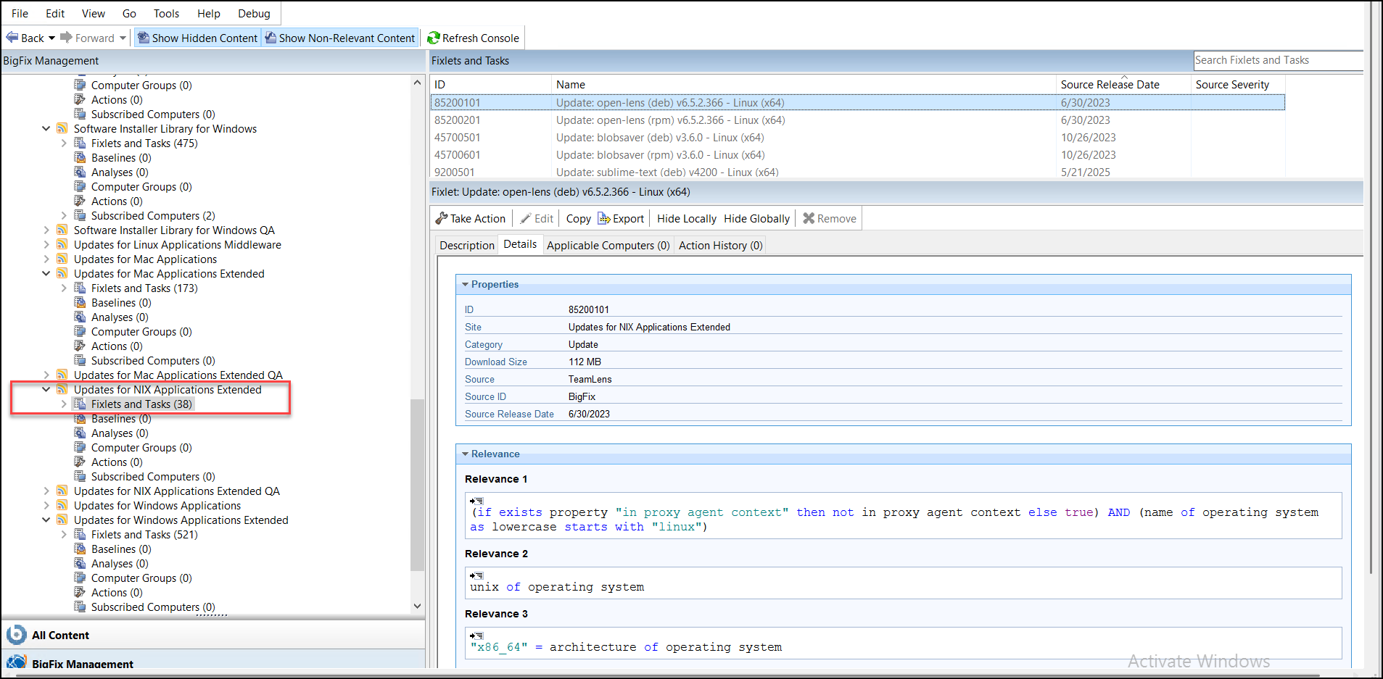
Task: Click the icon beside Baselines under NIX Applications Extended
Action: pyautogui.click(x=80, y=418)
